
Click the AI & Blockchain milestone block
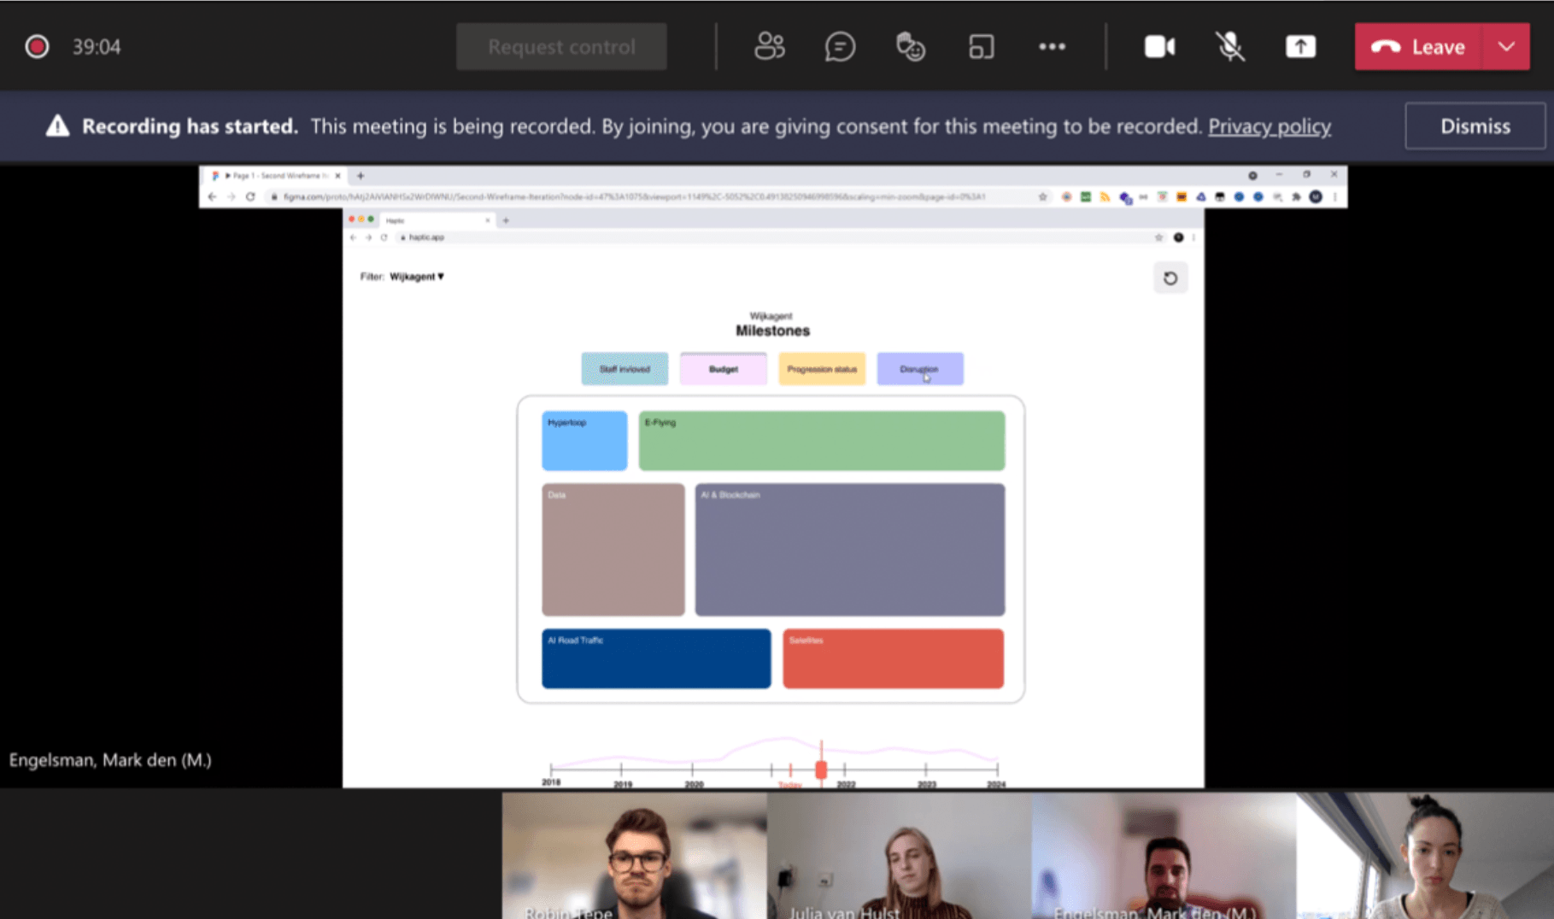[x=849, y=549]
